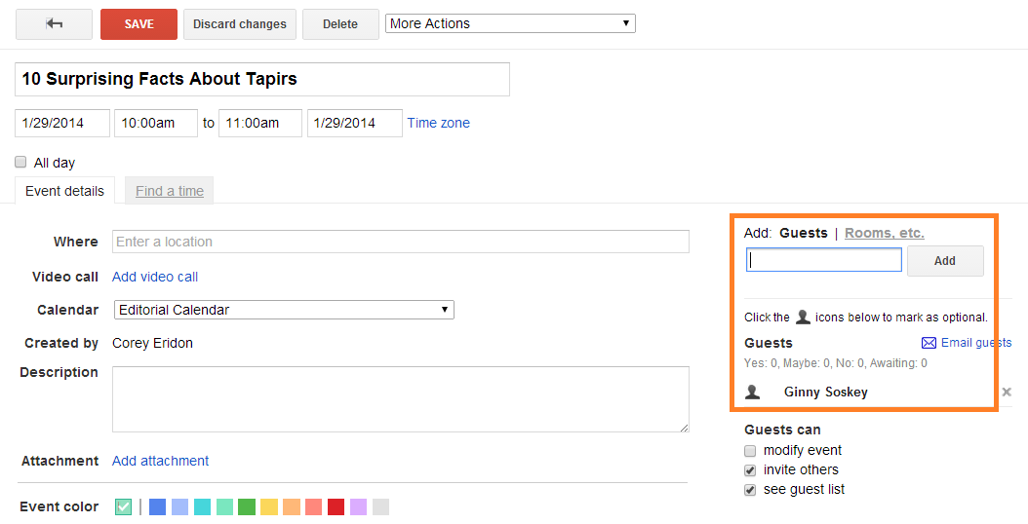1028x524 pixels.
Task: Click Discard changes button
Action: pos(239,24)
